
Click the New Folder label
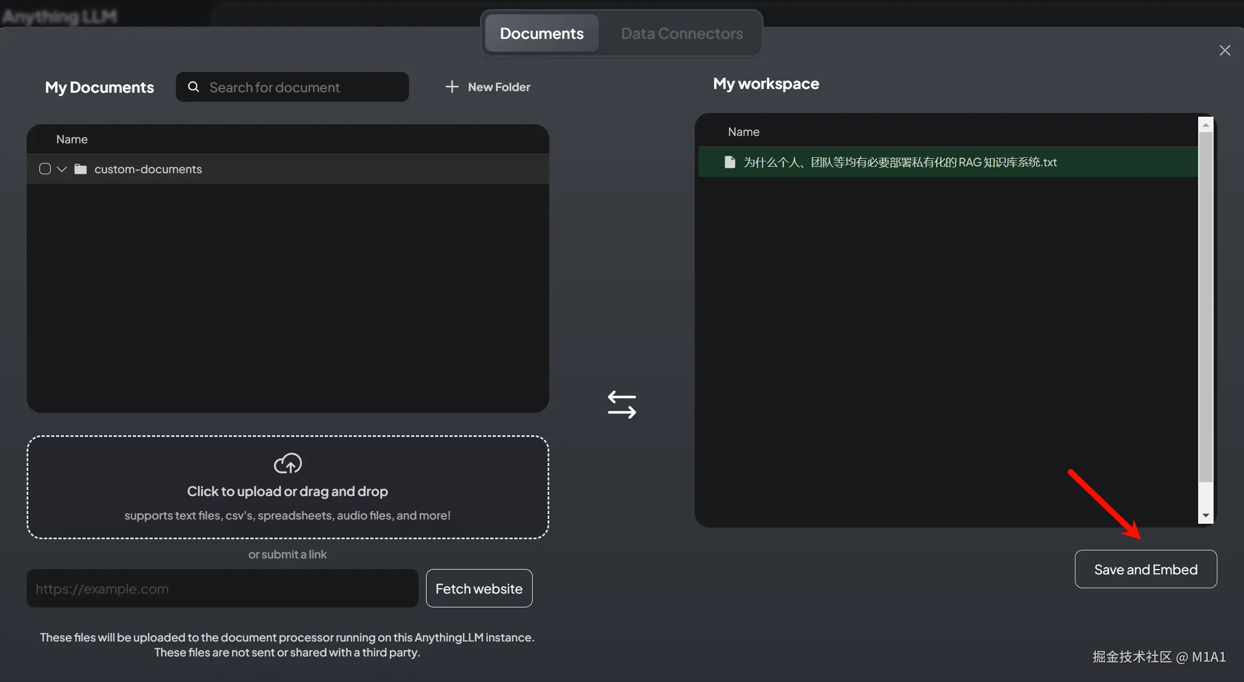click(499, 87)
